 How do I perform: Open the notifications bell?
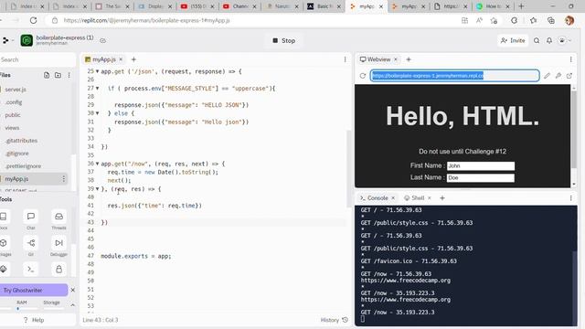[549, 40]
